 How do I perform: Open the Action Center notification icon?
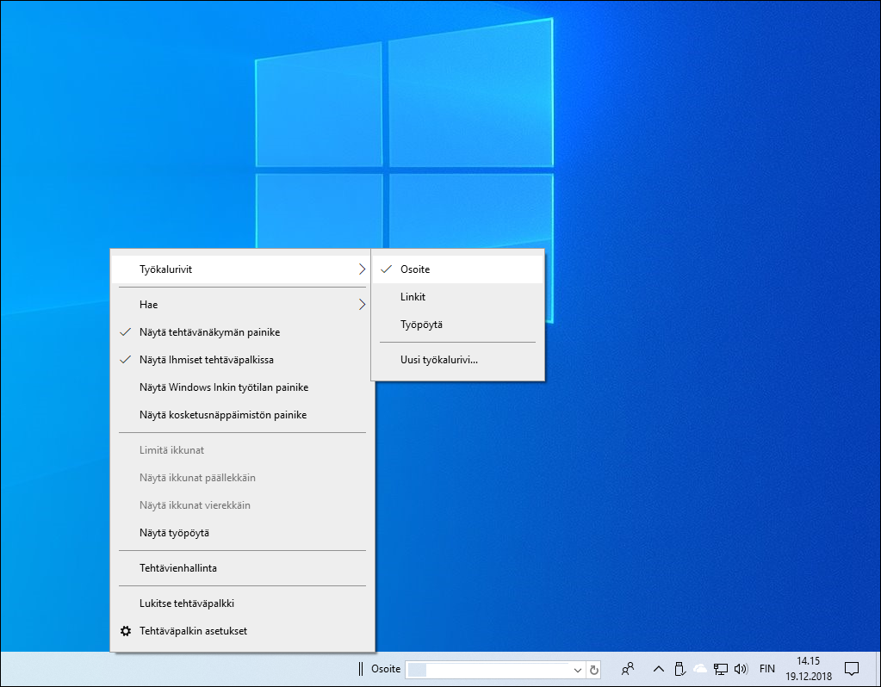(852, 668)
